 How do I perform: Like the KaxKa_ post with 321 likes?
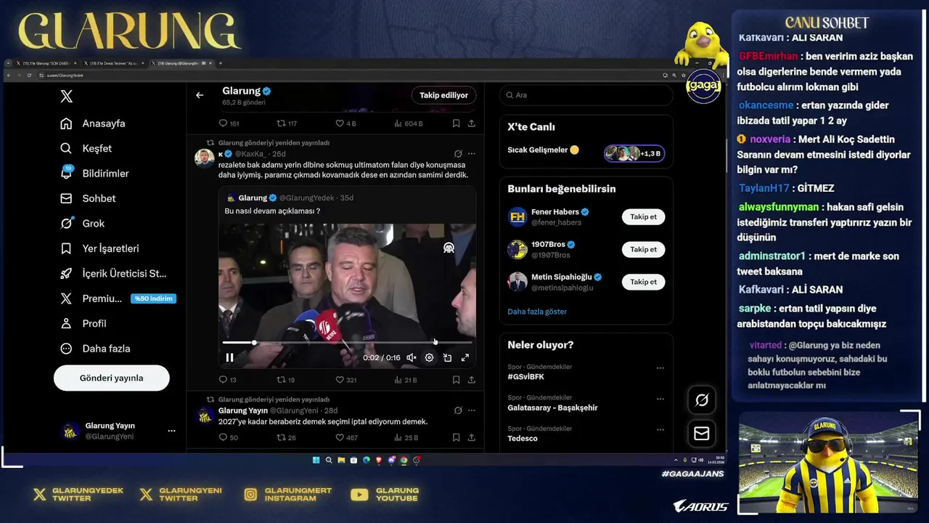pyautogui.click(x=346, y=379)
